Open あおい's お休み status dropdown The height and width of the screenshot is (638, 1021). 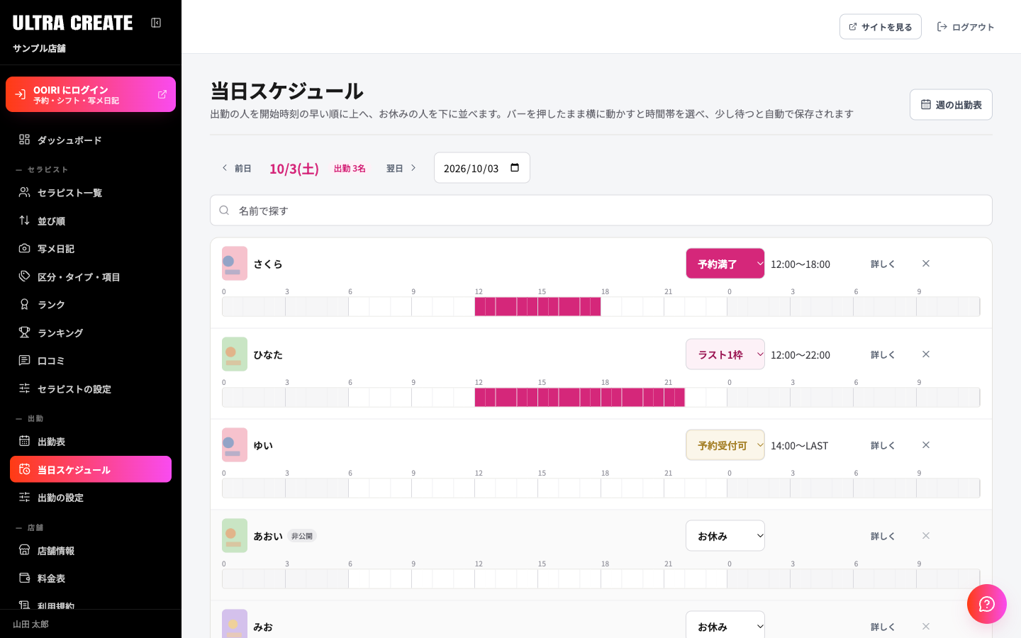point(725,536)
